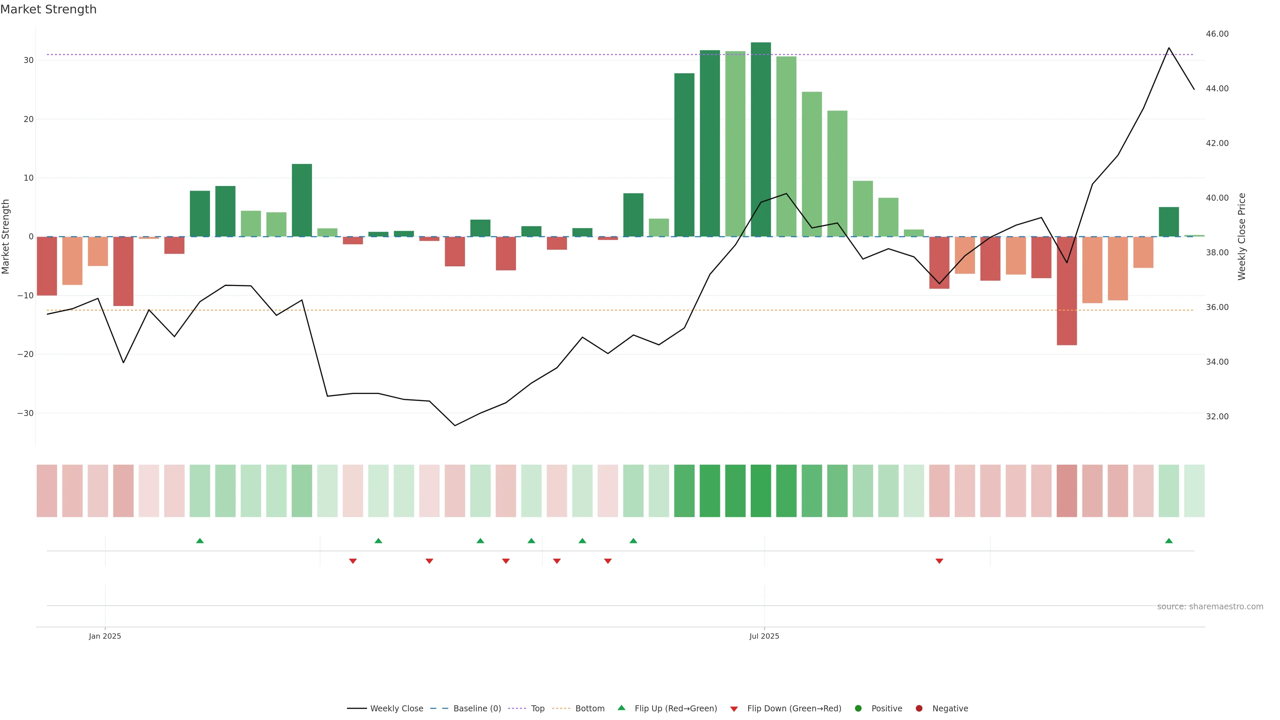Screen dimensions: 1280x720
Task: Click the tallest dark green strength bar
Action: point(761,139)
